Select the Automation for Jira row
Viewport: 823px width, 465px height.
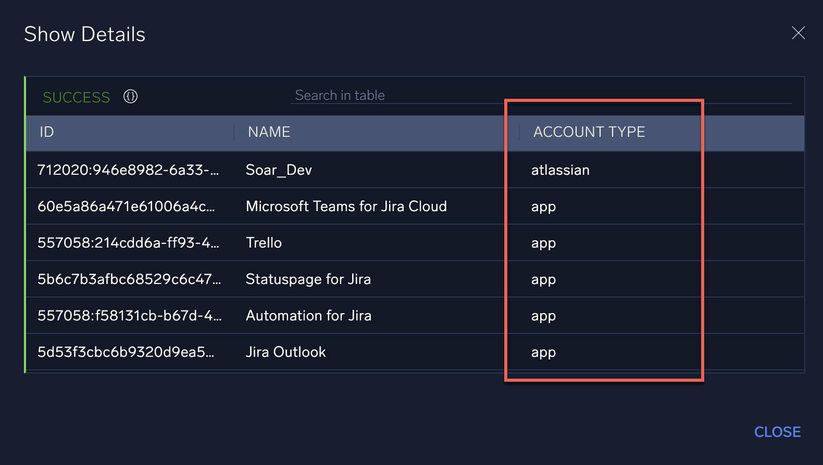pos(308,316)
